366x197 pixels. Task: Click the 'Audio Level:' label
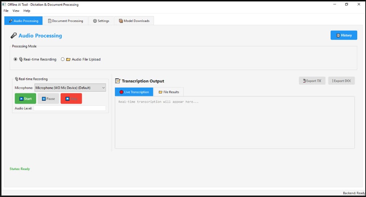tap(23, 108)
